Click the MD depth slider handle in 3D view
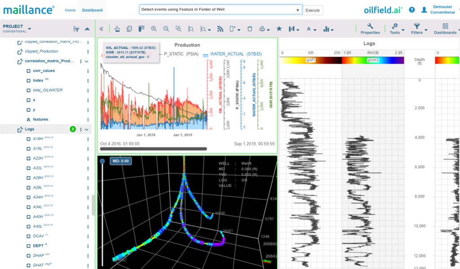The height and width of the screenshot is (269, 460). 102,161
